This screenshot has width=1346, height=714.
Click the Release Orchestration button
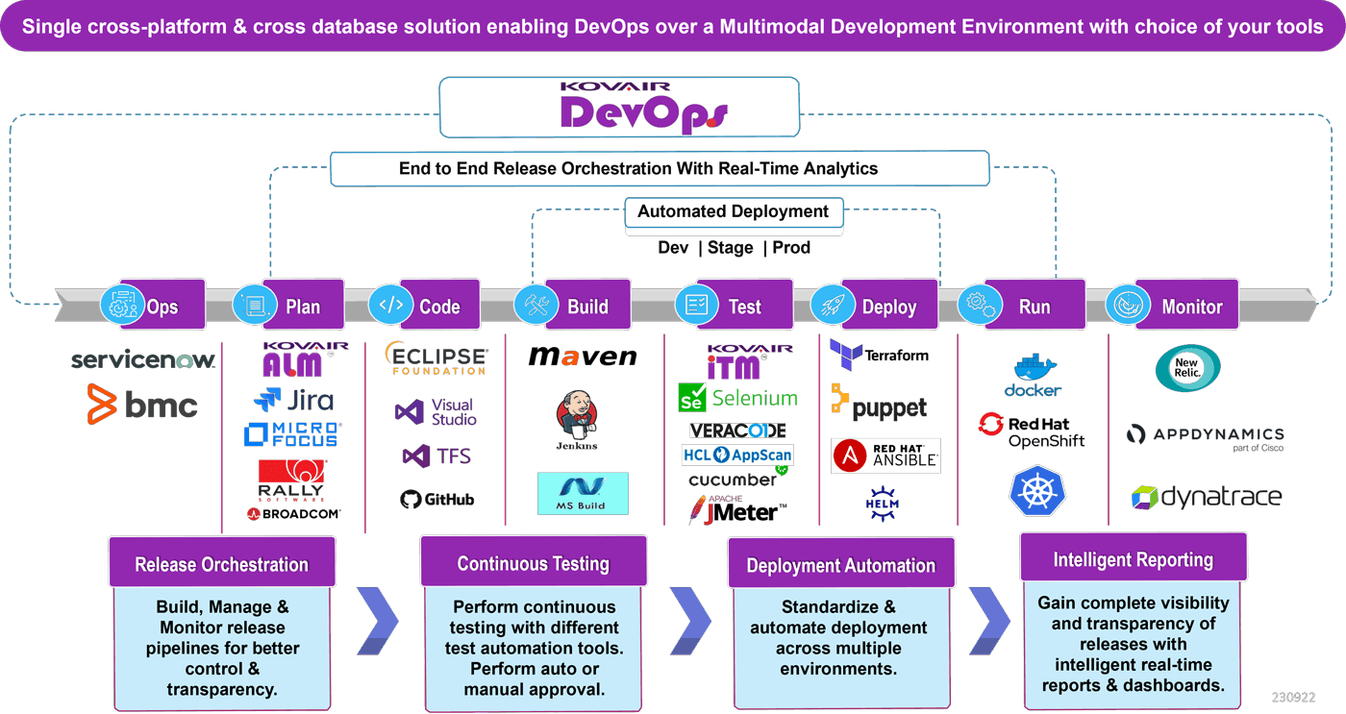[222, 561]
